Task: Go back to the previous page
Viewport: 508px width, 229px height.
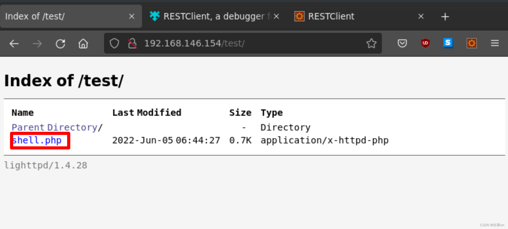Action: coord(14,44)
